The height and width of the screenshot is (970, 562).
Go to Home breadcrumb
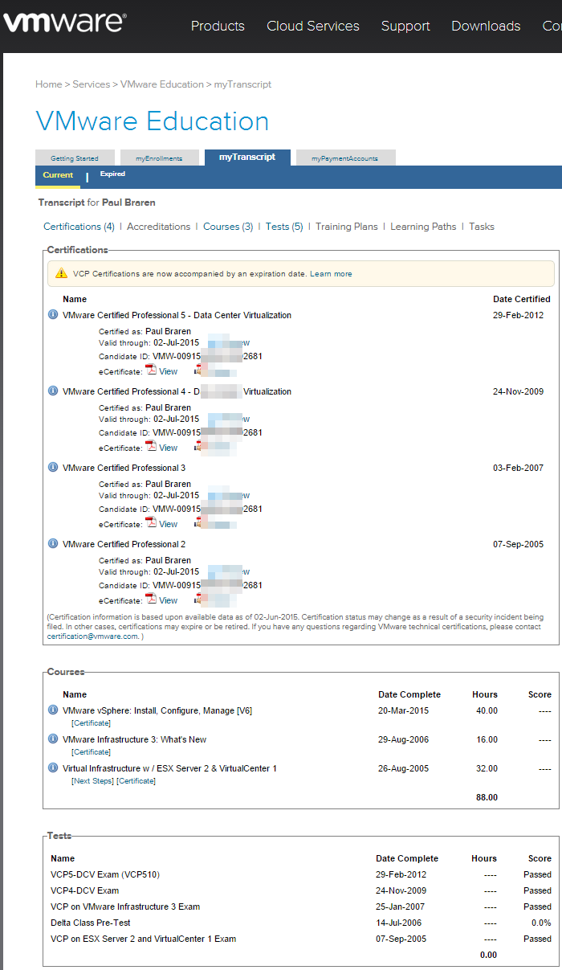click(49, 84)
